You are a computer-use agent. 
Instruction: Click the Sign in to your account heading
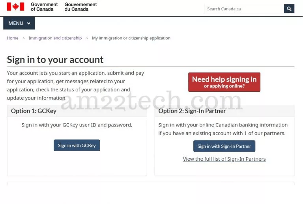pos(55,59)
